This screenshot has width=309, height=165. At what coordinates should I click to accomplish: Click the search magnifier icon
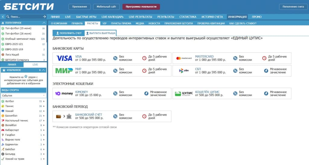pos(8,17)
